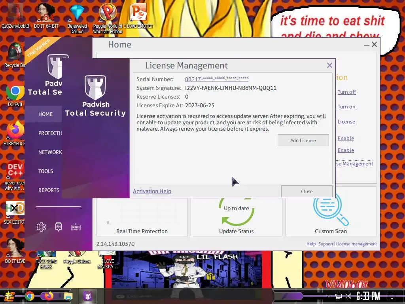The width and height of the screenshot is (405, 304).
Task: Close the License Management dialog with Close button
Action: coord(307,191)
